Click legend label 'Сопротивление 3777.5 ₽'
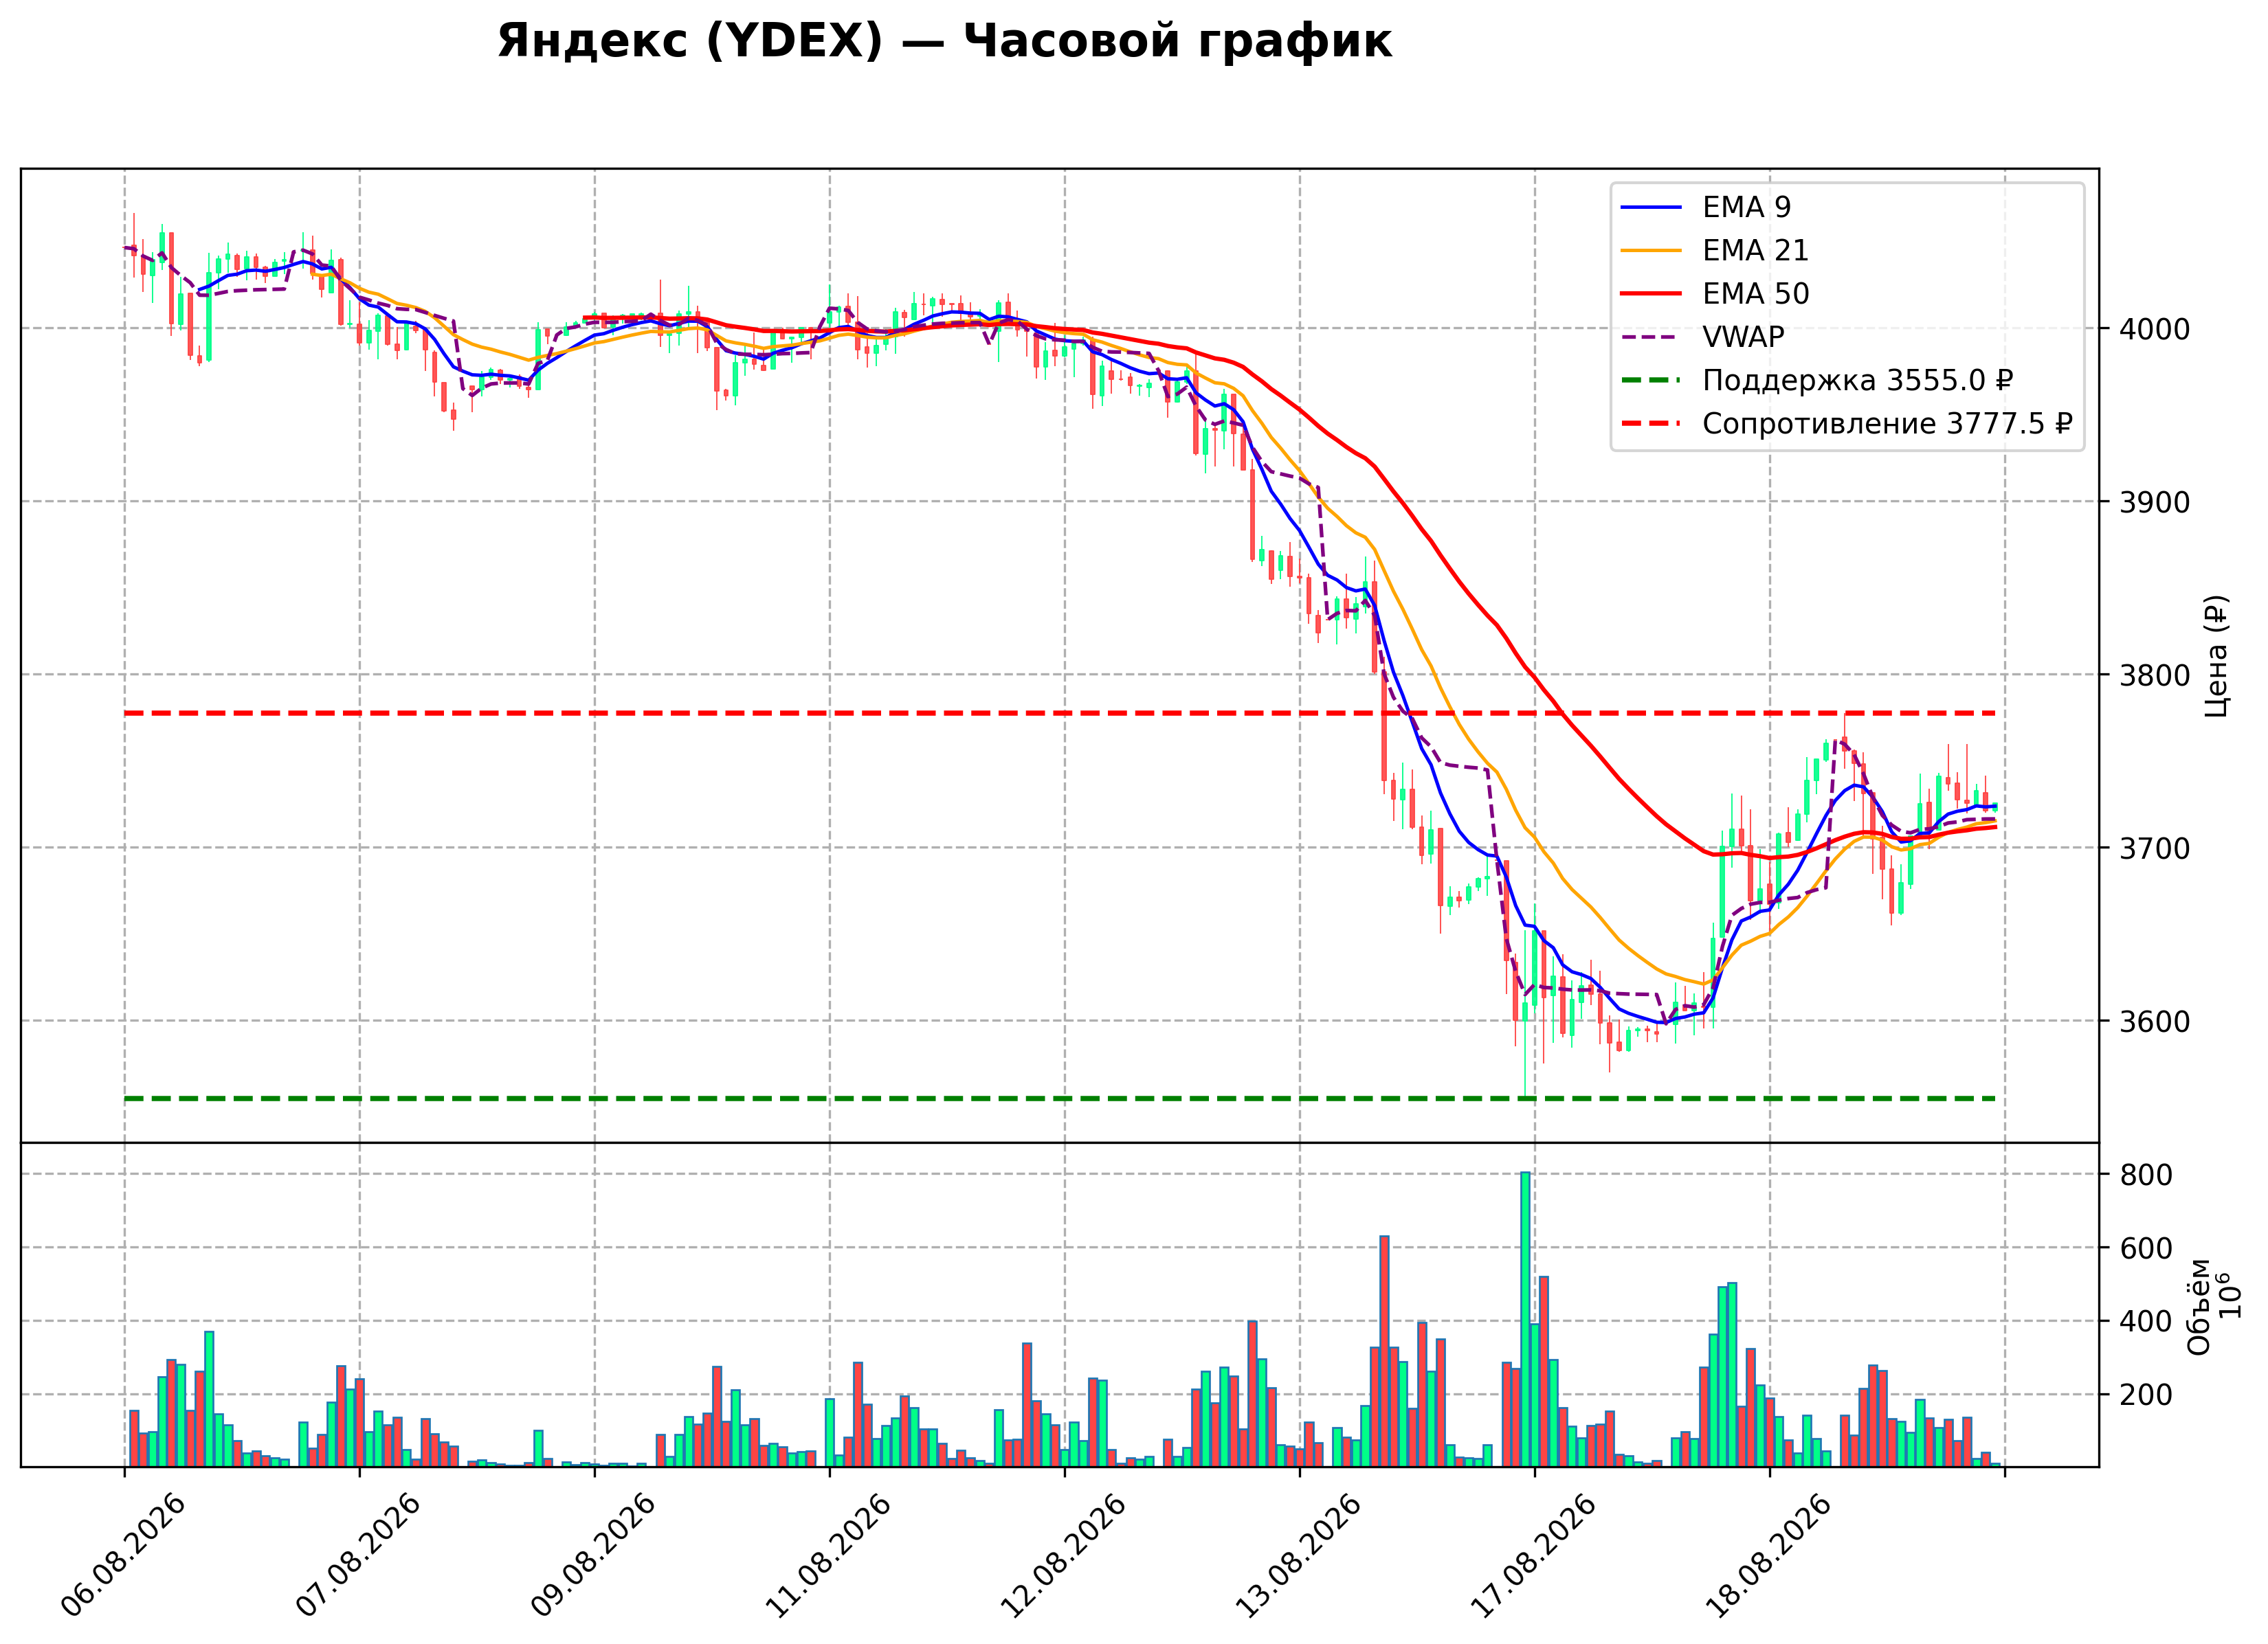2268x1644 pixels. click(x=1887, y=424)
